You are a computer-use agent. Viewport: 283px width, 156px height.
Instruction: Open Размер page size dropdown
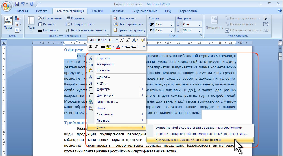(47, 24)
